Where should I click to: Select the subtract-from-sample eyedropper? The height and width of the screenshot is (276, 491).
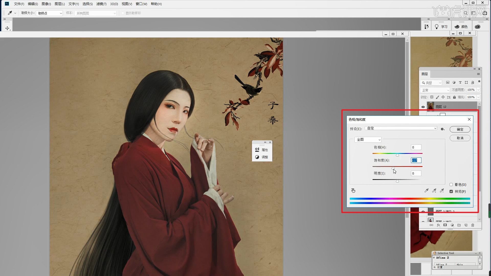pos(442,191)
